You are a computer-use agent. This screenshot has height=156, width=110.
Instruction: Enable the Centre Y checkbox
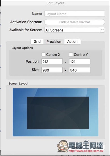[x=71, y=54]
